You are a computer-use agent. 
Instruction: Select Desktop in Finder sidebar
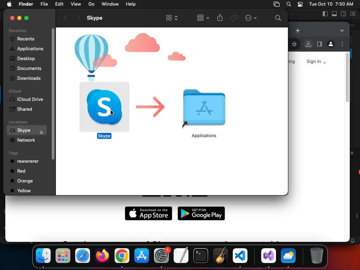click(27, 59)
